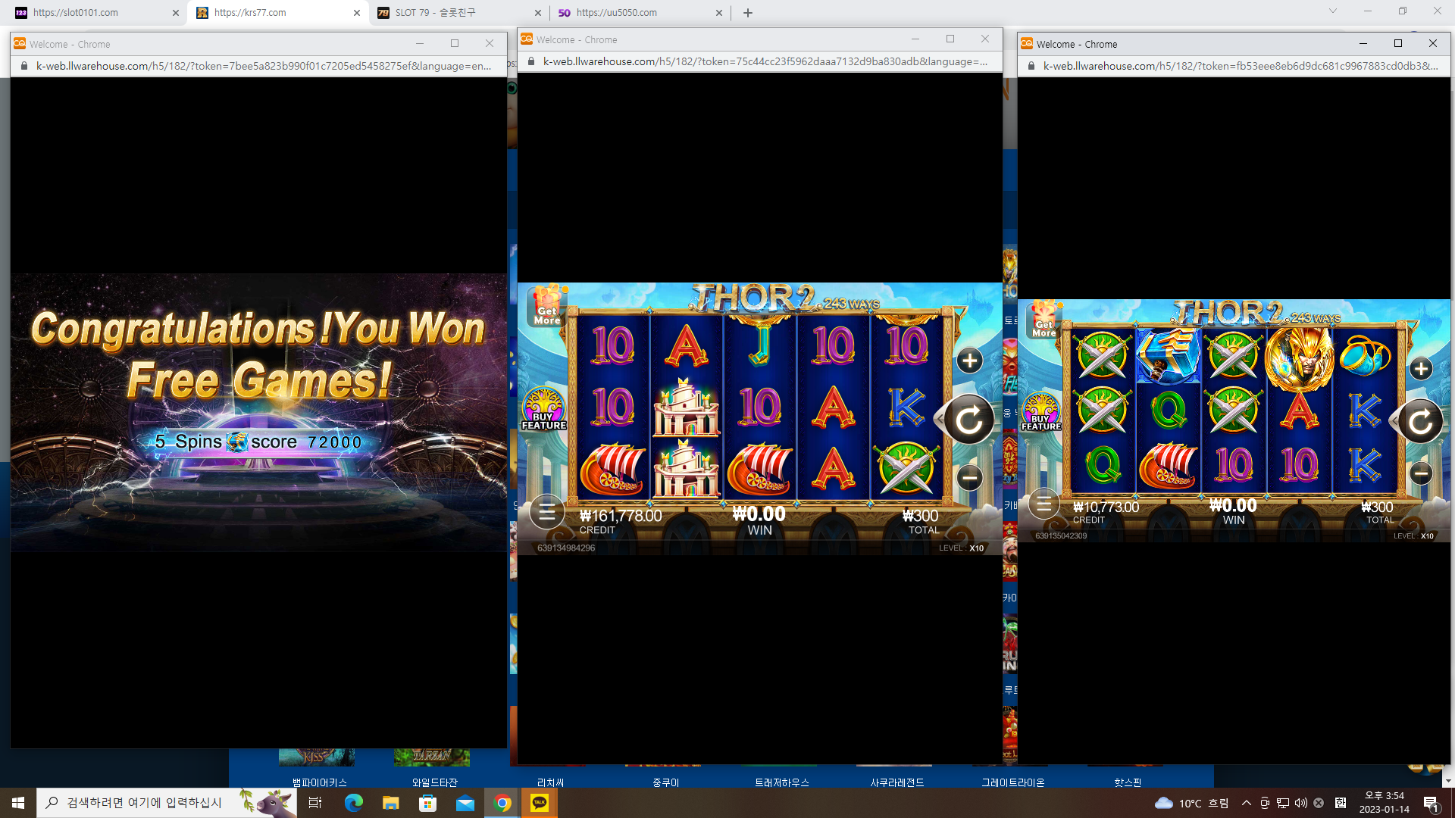Spin the reels in the right Thor 2 window

coord(1420,421)
